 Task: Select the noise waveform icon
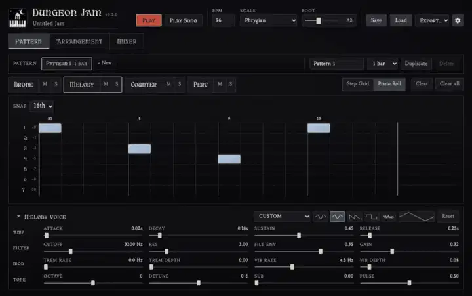coord(389,217)
